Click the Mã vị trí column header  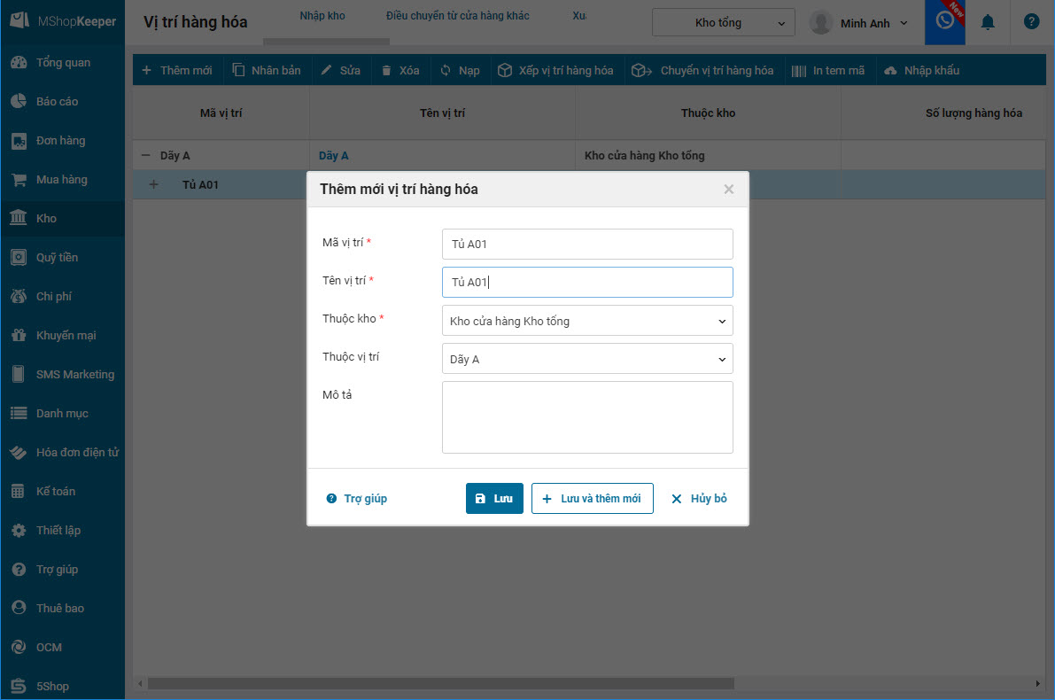coord(221,113)
